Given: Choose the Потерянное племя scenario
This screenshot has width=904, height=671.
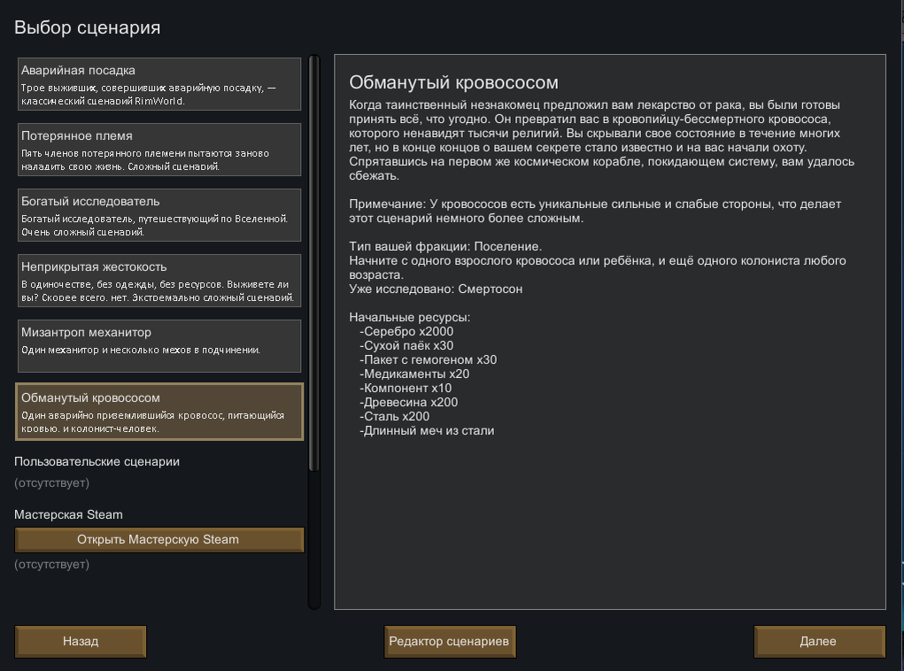Looking at the screenshot, I should 159,150.
